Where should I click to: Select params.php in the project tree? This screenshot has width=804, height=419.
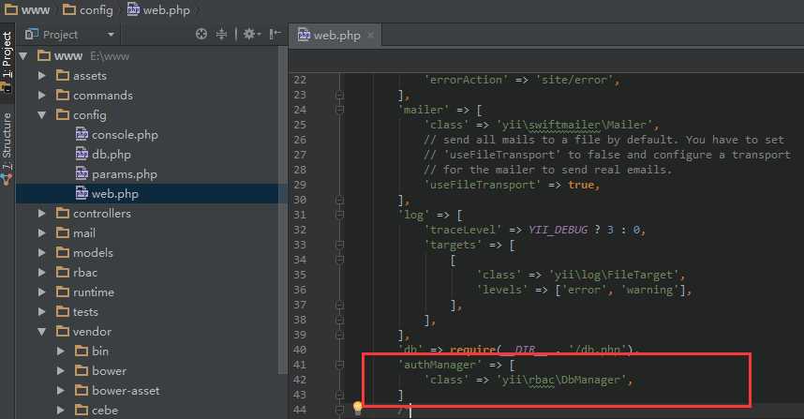coord(149,173)
